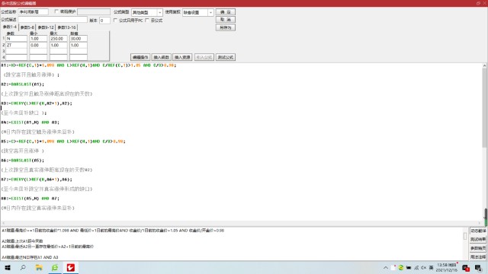Screen dimensions: 488x274
Task: Switch to the red stock app in taskbar
Action: point(71,267)
